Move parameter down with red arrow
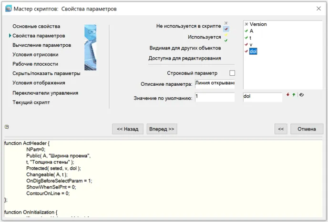The height and width of the screenshot is (222, 328). [288, 95]
